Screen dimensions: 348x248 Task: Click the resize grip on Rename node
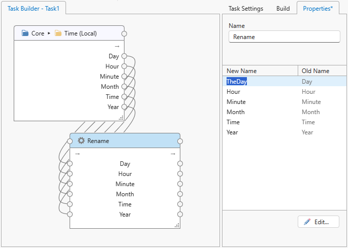click(x=177, y=225)
